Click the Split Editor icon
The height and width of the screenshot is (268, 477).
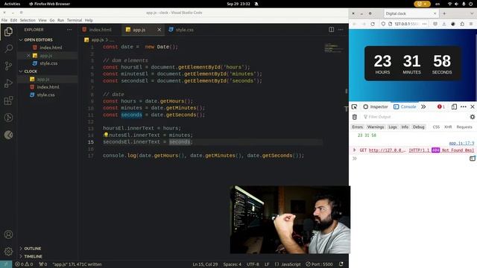tap(331, 30)
